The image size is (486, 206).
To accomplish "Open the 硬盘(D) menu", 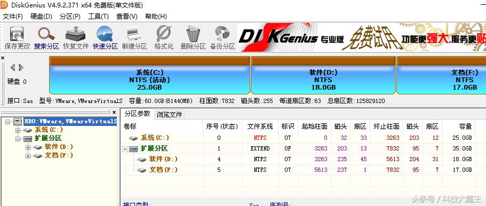I will pos(41,17).
